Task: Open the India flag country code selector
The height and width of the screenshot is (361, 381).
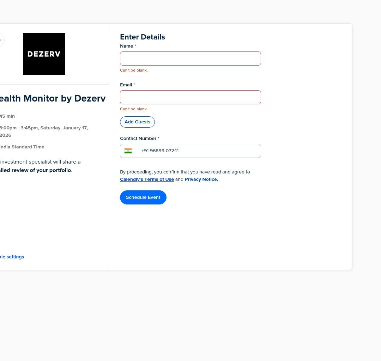Action: click(x=128, y=151)
